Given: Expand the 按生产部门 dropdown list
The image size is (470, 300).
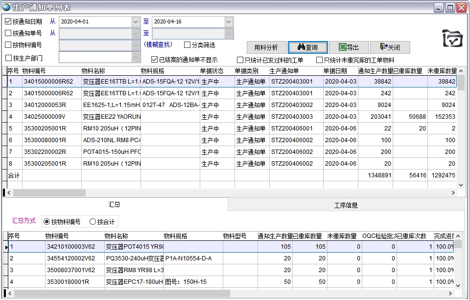Looking at the screenshot, I should [x=136, y=58].
